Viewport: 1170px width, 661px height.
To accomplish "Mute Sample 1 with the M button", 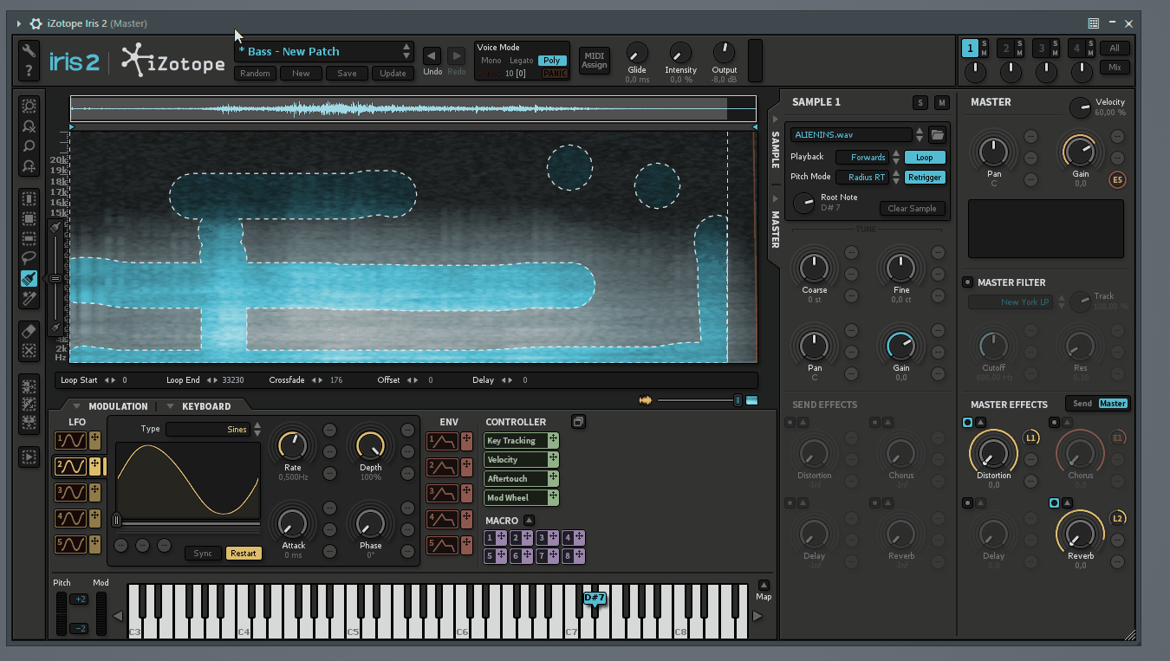I will pyautogui.click(x=942, y=103).
